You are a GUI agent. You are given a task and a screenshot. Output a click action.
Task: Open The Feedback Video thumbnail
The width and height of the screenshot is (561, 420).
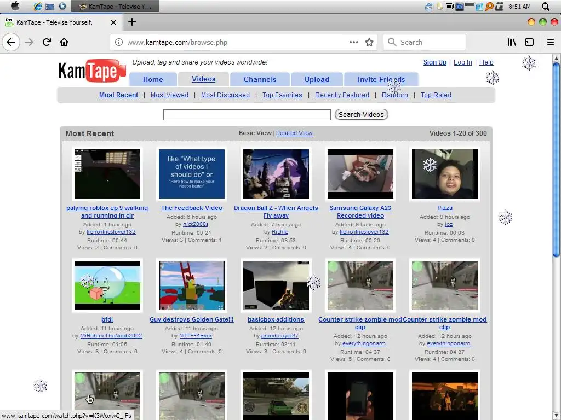192,174
